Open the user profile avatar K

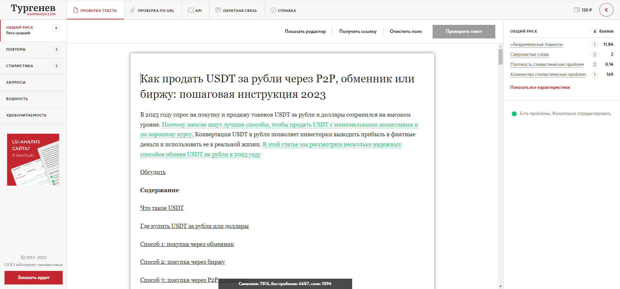click(606, 10)
